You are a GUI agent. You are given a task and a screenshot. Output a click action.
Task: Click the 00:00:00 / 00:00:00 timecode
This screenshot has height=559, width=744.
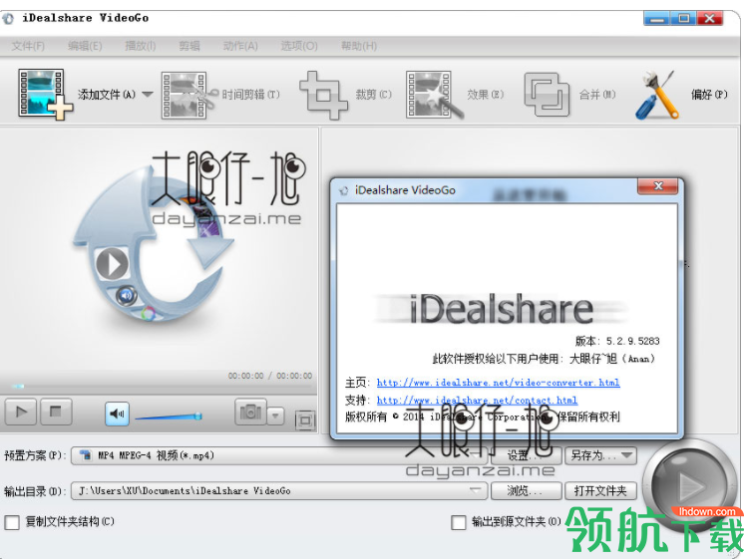[270, 376]
